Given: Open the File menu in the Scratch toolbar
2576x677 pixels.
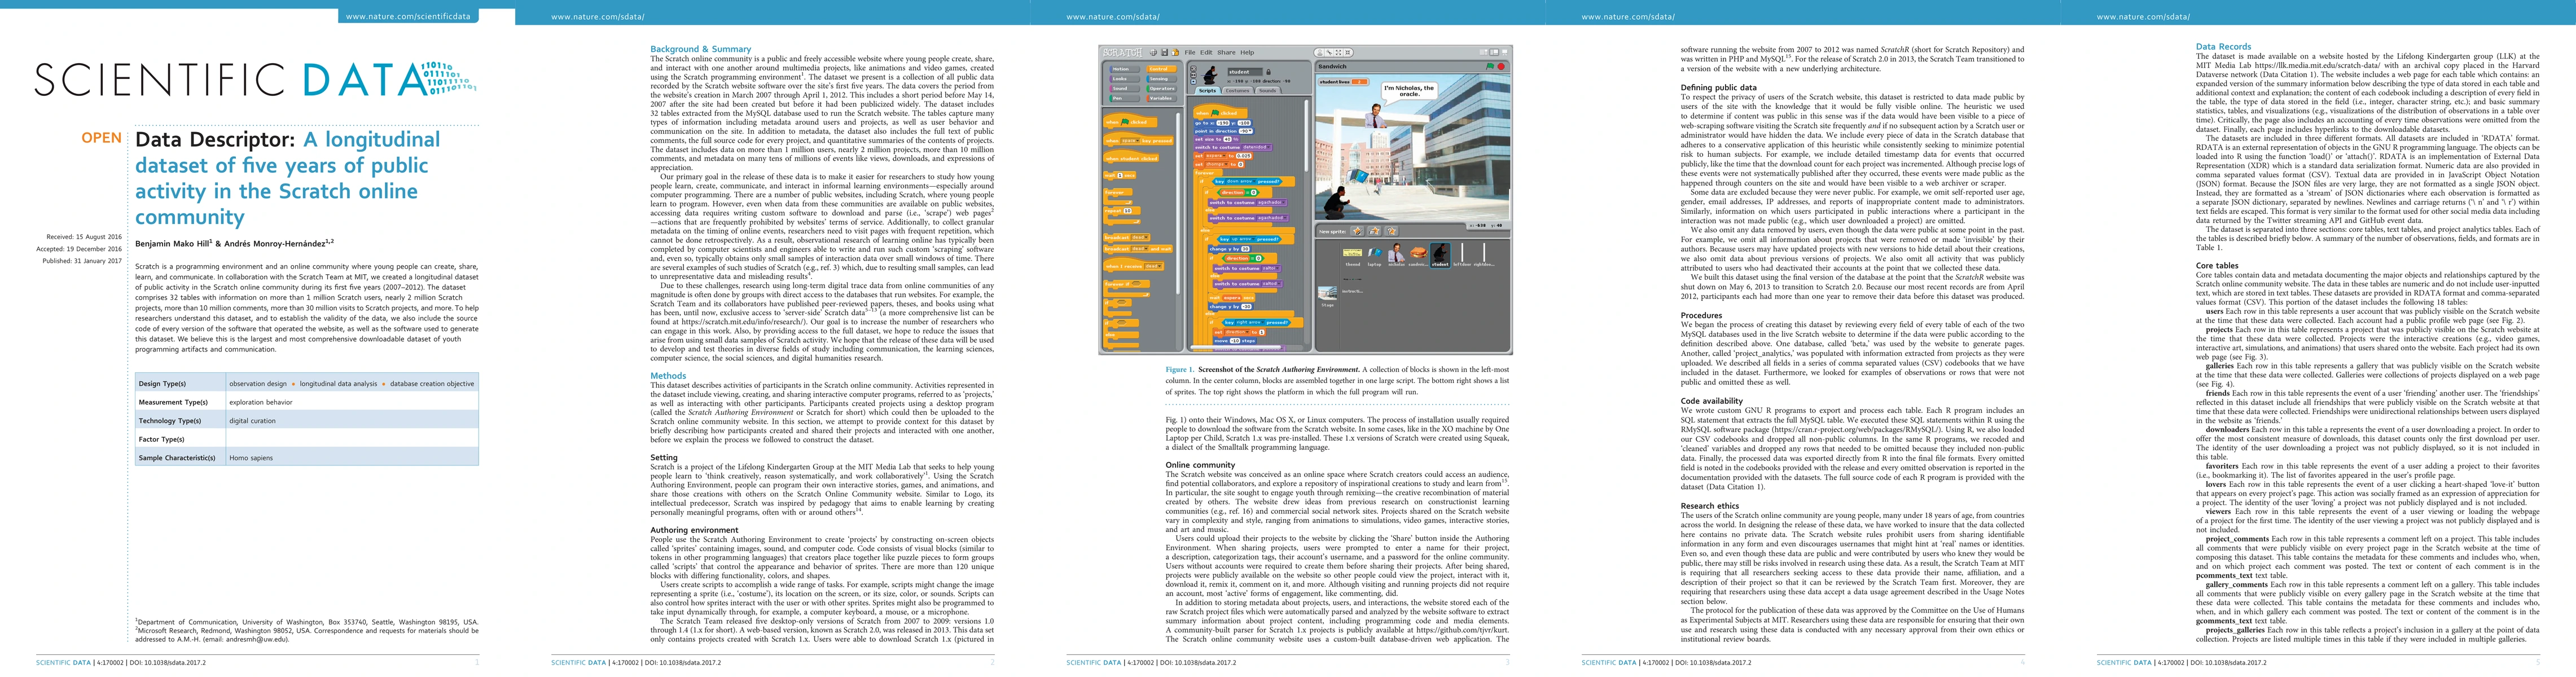Looking at the screenshot, I should click(x=1190, y=53).
